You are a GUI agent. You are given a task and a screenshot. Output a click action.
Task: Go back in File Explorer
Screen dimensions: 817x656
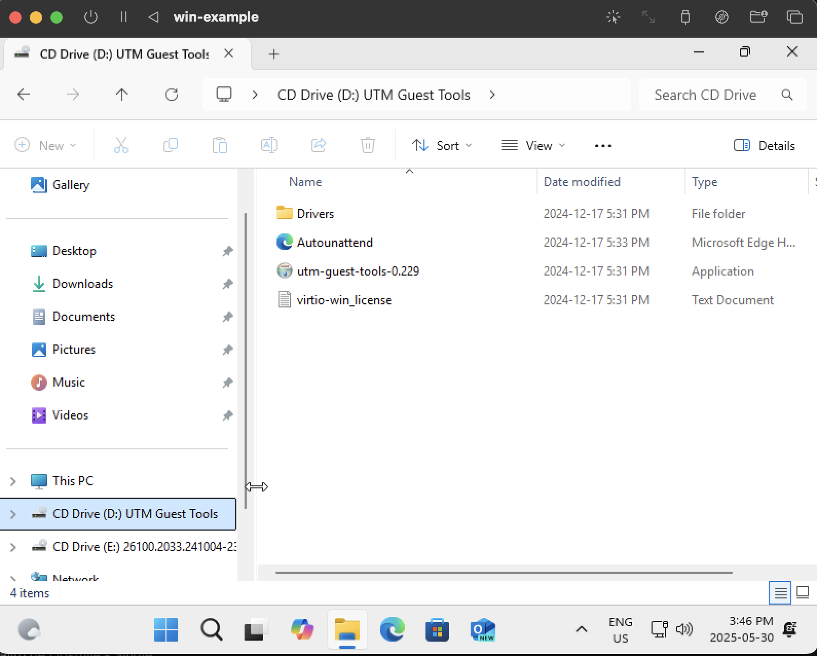pyautogui.click(x=24, y=95)
